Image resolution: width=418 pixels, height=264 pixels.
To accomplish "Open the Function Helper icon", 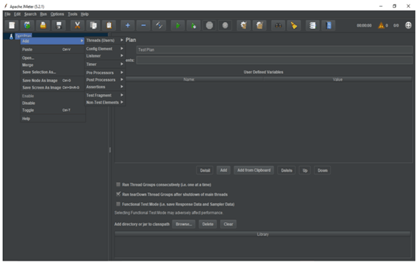I will click(312, 25).
